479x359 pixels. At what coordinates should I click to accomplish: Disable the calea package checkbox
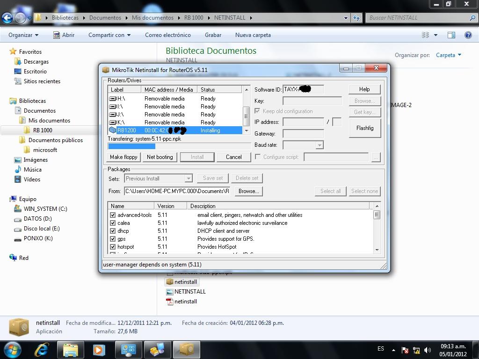pos(113,223)
